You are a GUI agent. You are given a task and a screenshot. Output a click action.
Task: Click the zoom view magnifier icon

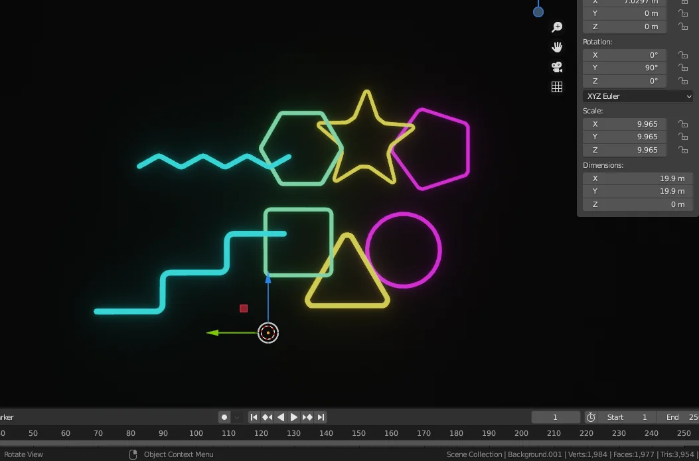pyautogui.click(x=557, y=27)
